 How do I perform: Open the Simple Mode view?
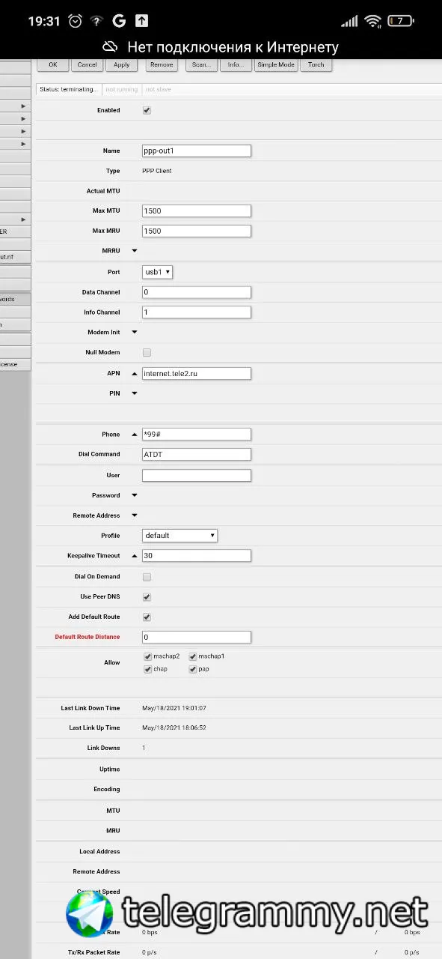coord(276,65)
